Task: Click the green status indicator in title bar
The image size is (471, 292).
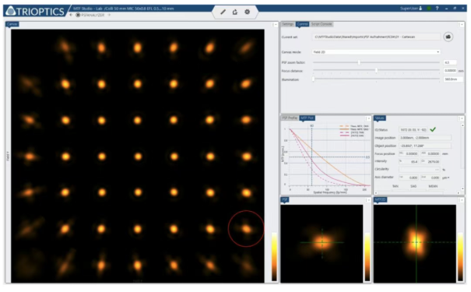Action: pyautogui.click(x=429, y=9)
